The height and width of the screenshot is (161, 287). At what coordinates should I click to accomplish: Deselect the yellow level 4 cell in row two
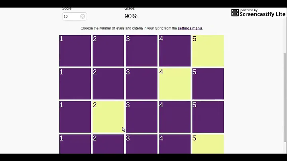[x=175, y=84]
